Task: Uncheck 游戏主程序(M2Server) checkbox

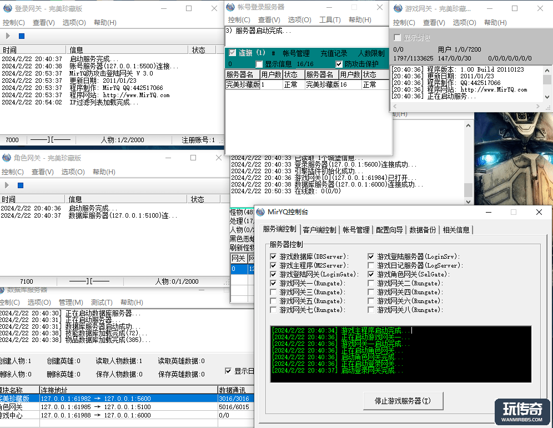Action: 273,265
